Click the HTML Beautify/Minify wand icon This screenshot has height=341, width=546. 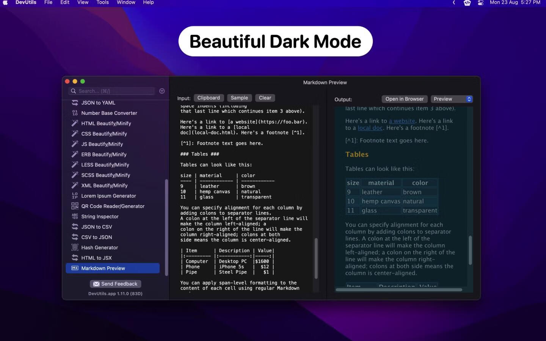click(75, 123)
